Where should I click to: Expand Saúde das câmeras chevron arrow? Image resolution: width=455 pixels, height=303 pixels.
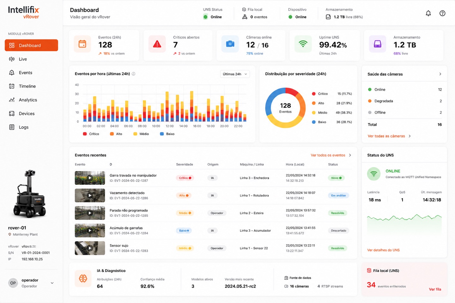click(440, 74)
